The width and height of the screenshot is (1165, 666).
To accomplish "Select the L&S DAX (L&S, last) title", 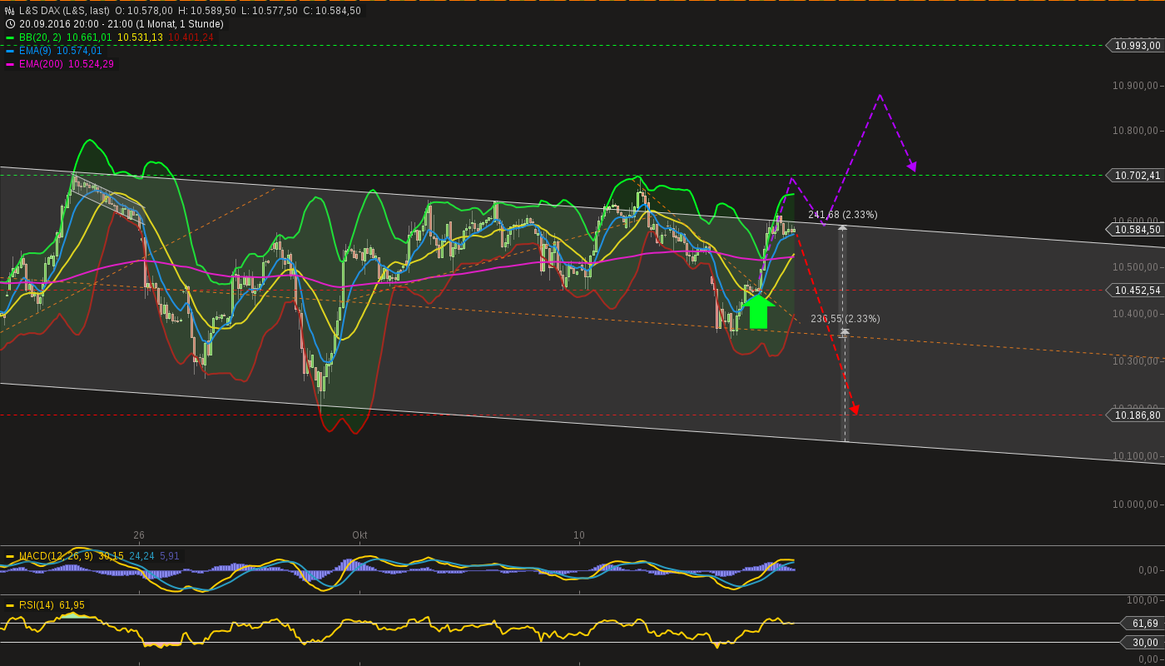I will 64,11.
